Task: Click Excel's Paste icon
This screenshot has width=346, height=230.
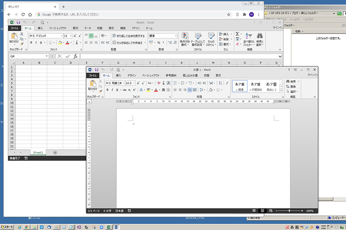Action: (14, 36)
